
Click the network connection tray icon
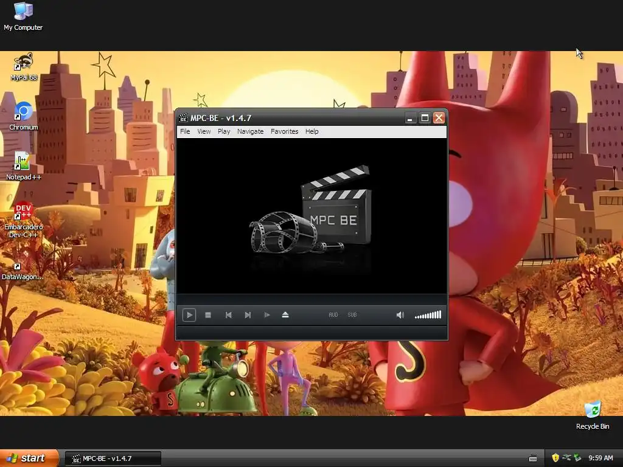[566, 458]
